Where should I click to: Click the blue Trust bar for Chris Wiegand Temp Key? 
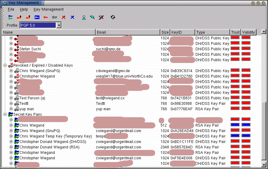[235, 136]
